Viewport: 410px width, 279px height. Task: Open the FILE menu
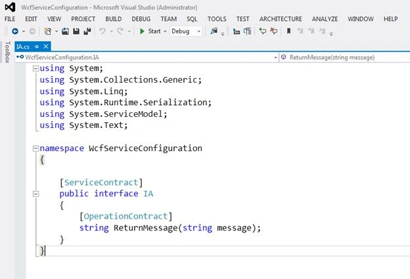pos(10,19)
